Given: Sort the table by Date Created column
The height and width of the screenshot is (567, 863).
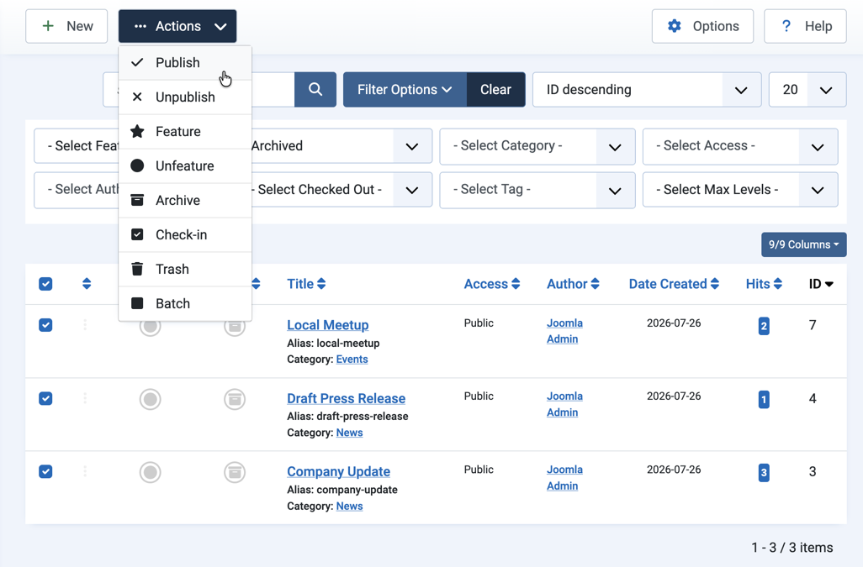Looking at the screenshot, I should [674, 284].
